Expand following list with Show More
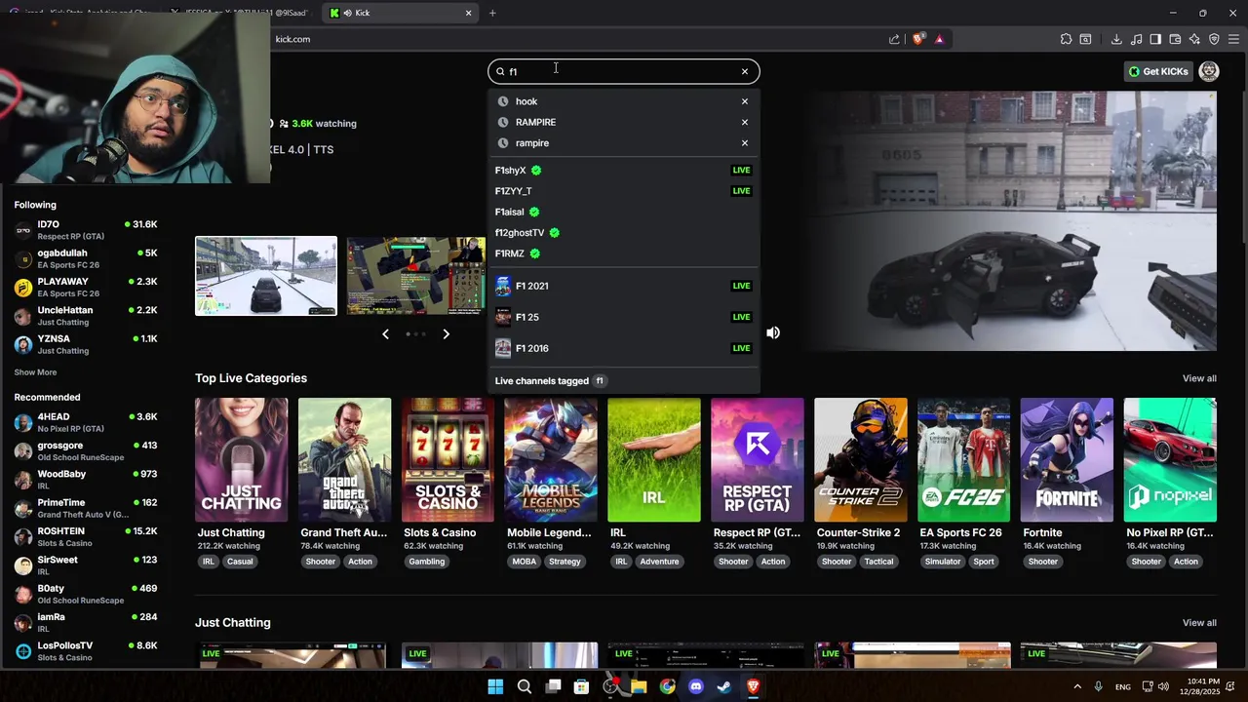The height and width of the screenshot is (702, 1248). (35, 372)
